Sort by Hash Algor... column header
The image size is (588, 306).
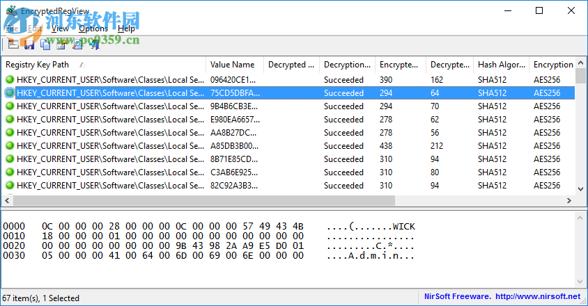501,65
